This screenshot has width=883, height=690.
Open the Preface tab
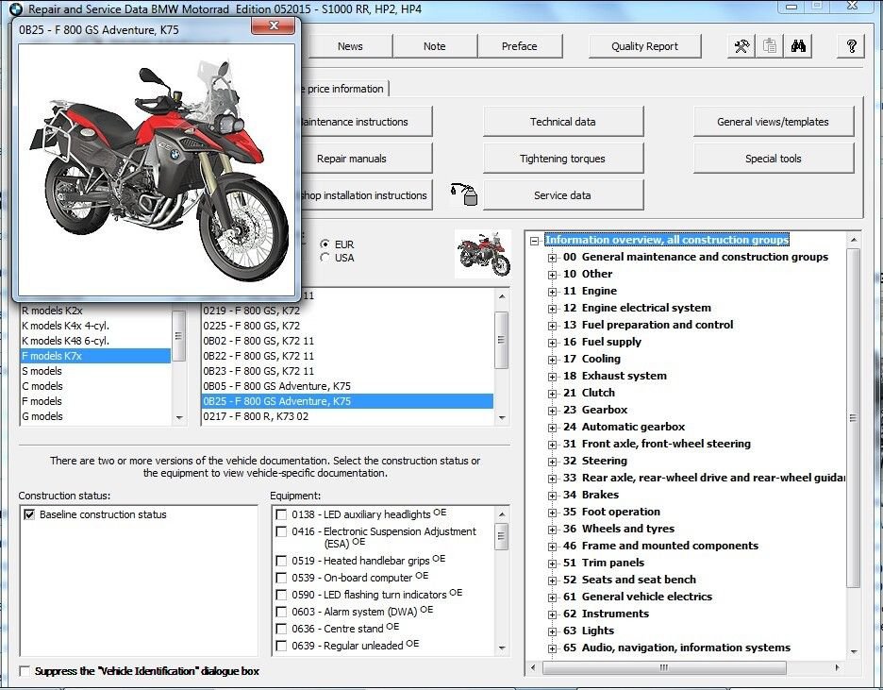pos(519,46)
